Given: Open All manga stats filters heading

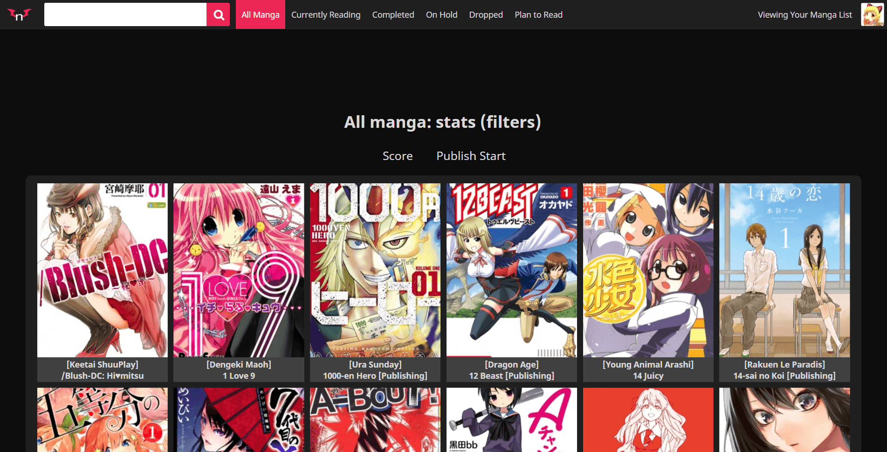Looking at the screenshot, I should pos(443,122).
